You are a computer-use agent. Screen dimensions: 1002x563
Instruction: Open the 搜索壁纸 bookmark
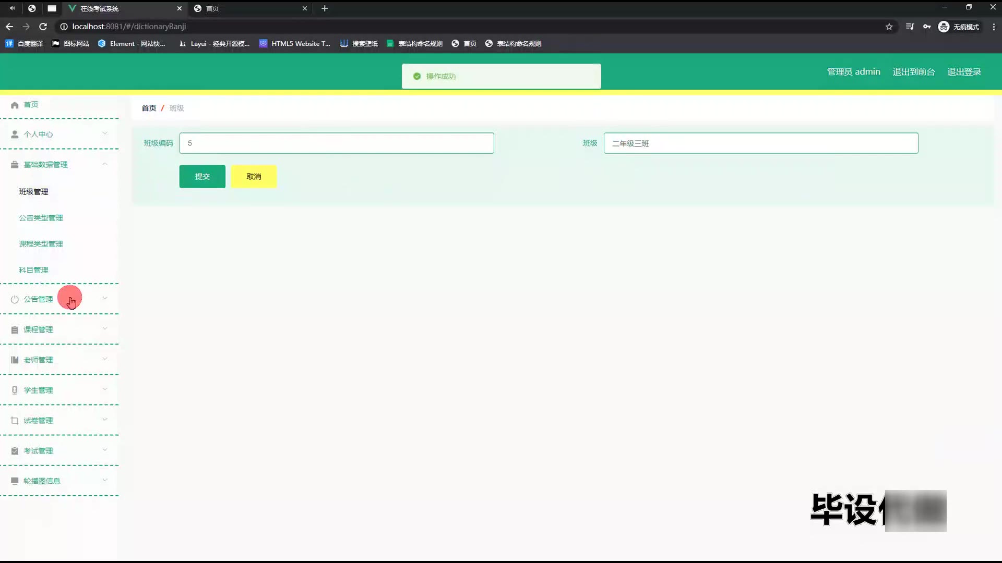point(359,44)
